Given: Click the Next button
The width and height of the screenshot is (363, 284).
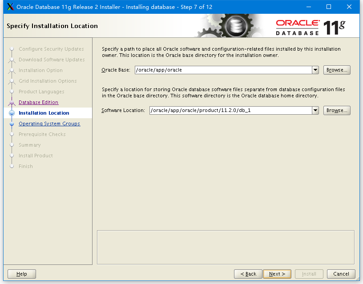Looking at the screenshot, I should point(277,274).
